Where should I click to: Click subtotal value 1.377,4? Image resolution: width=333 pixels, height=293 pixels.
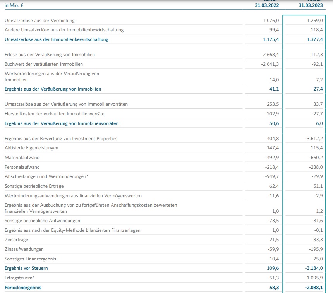314,39
